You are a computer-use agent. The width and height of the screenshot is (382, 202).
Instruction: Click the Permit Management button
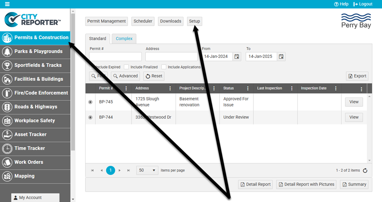tap(106, 21)
